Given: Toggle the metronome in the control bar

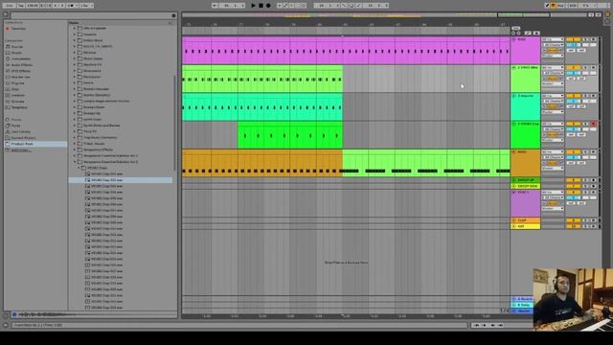Looking at the screenshot, I should (71, 6).
